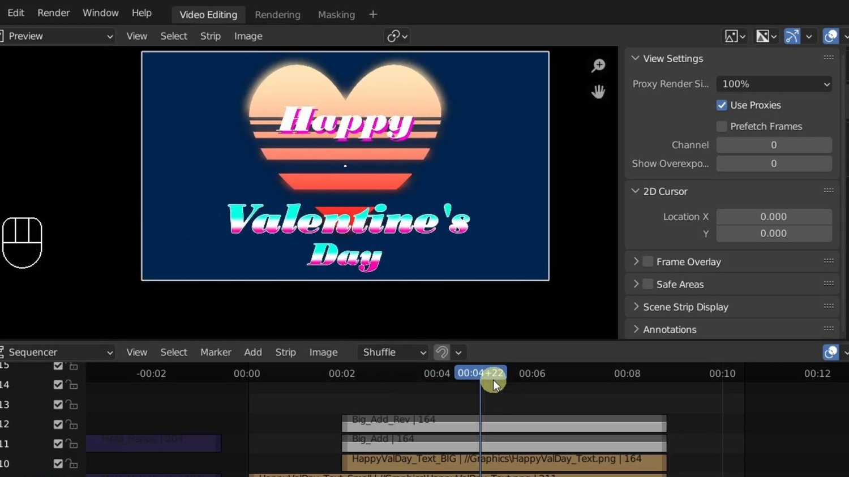Add a new workspace with plus icon

click(373, 15)
